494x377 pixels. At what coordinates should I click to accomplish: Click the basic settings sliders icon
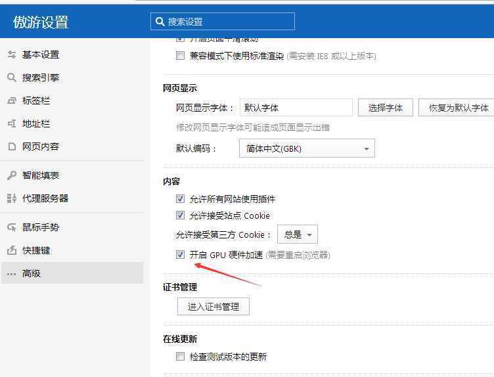pos(12,55)
